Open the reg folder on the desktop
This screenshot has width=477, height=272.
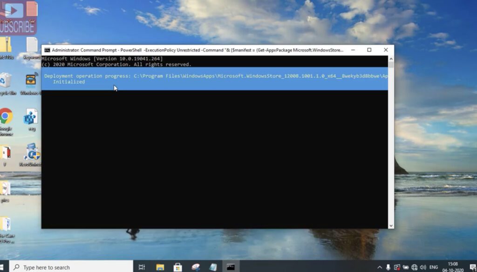tap(31, 116)
